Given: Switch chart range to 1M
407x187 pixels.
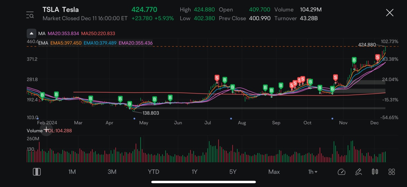Looking at the screenshot, I should [72, 172].
